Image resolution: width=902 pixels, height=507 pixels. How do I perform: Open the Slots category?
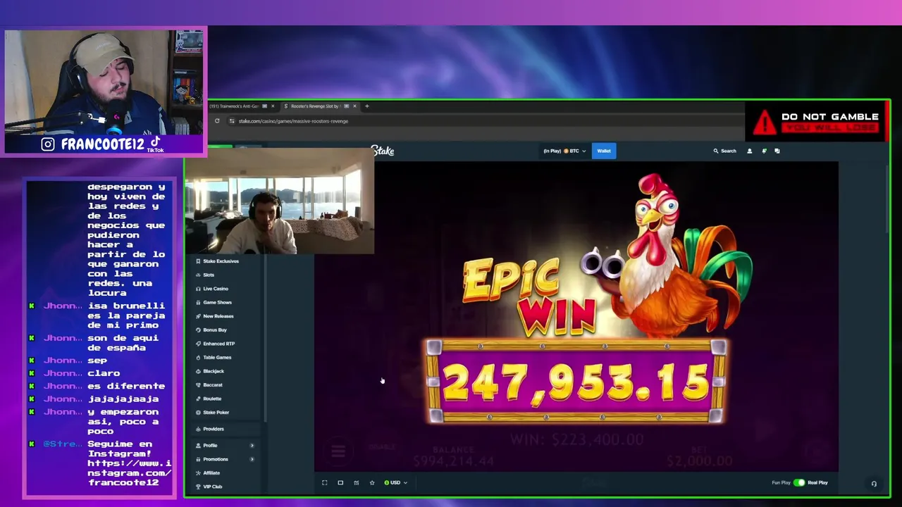tap(209, 275)
